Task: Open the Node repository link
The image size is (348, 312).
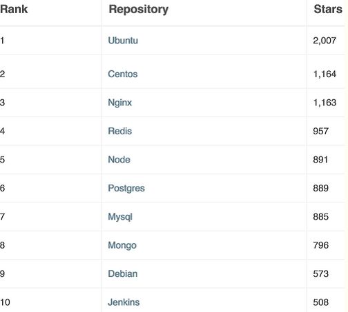Action: click(x=119, y=160)
